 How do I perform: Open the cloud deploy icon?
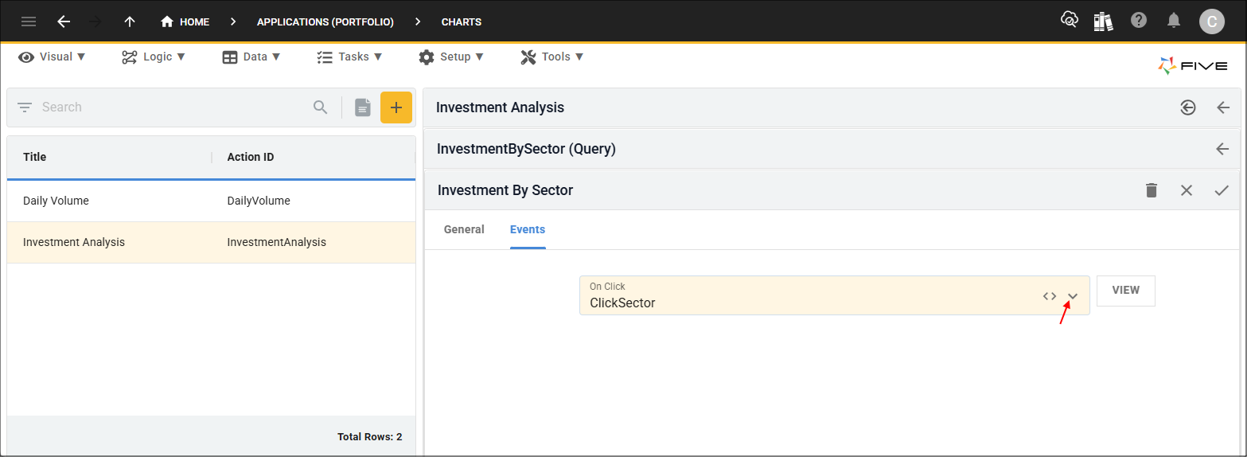click(1070, 20)
